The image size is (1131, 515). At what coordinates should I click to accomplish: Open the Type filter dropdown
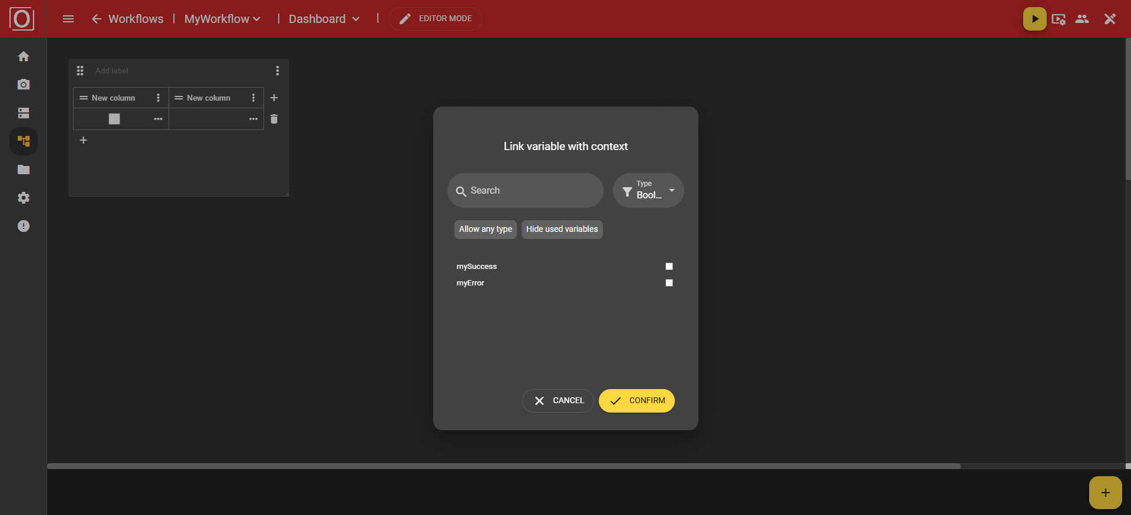click(x=648, y=190)
